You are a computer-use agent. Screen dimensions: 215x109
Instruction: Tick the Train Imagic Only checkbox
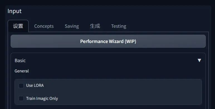[21, 98]
